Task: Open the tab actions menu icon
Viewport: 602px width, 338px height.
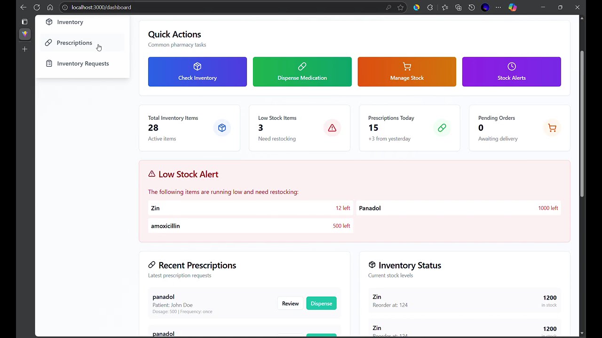Action: click(25, 22)
